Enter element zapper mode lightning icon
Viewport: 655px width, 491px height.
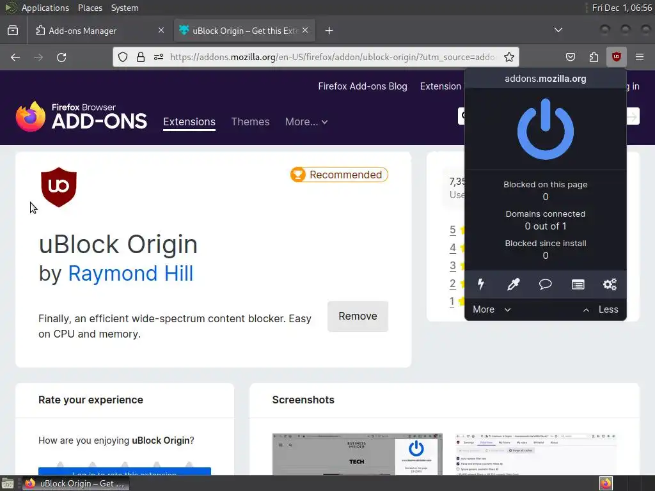pyautogui.click(x=481, y=284)
